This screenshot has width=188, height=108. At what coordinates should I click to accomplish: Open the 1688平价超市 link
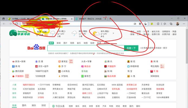[x=42, y=71]
